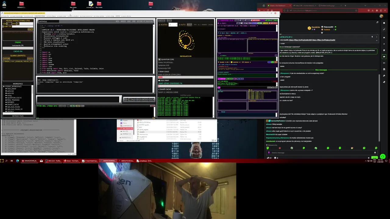Expand the editor3d tree node
Viewport: 390px width, 219px height.
[x=6, y=93]
